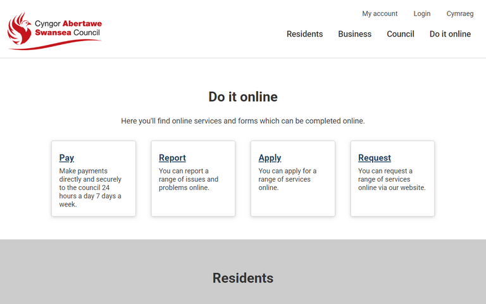This screenshot has width=486, height=304.
Task: Choose Do it online in the top navigation
Action: point(450,34)
